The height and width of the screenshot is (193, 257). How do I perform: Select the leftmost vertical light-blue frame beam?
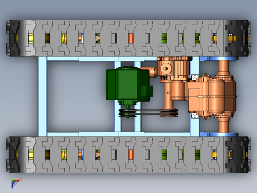pyautogui.click(x=43, y=96)
